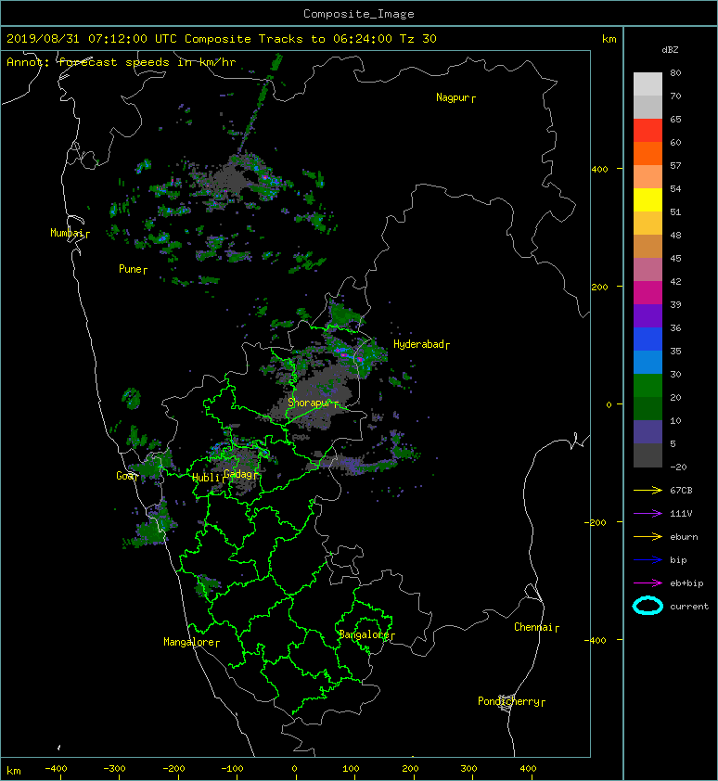The height and width of the screenshot is (781, 718).
Task: Click the slate 10 dBZ legend swatch
Action: pos(647,431)
